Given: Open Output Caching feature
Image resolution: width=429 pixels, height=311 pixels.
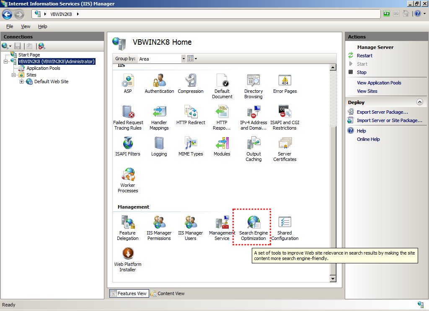Looking at the screenshot, I should [253, 149].
